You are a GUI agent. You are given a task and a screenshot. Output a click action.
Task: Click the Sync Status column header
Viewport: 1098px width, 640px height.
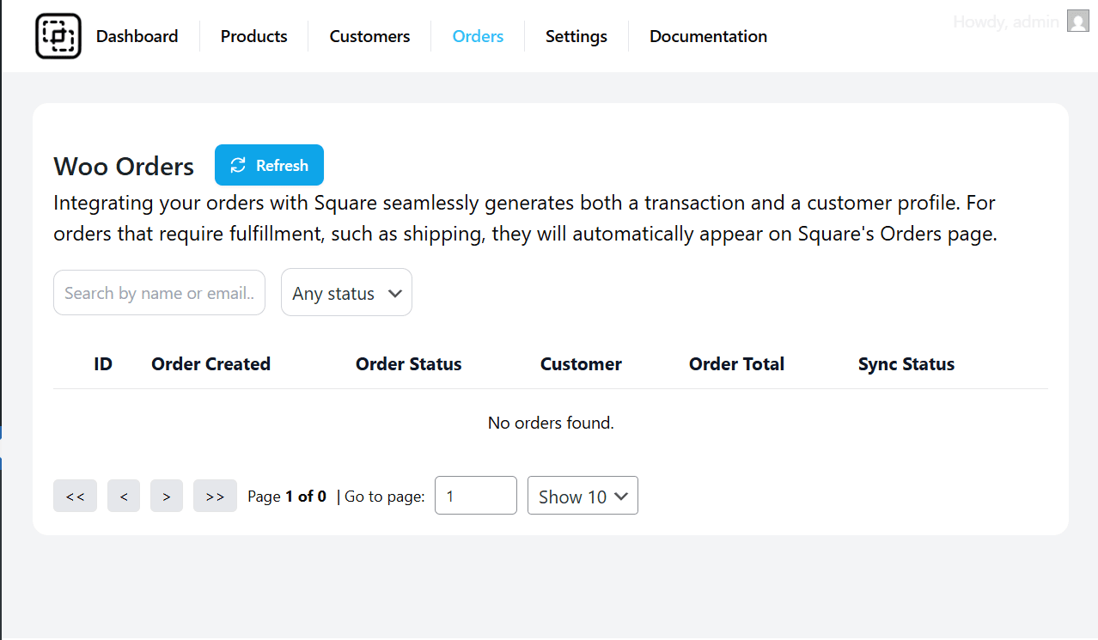pos(906,364)
